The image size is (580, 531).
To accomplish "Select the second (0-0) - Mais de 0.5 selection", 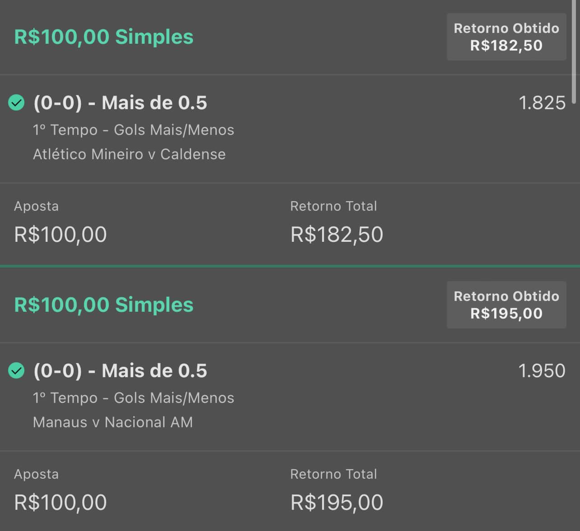I will tap(120, 371).
